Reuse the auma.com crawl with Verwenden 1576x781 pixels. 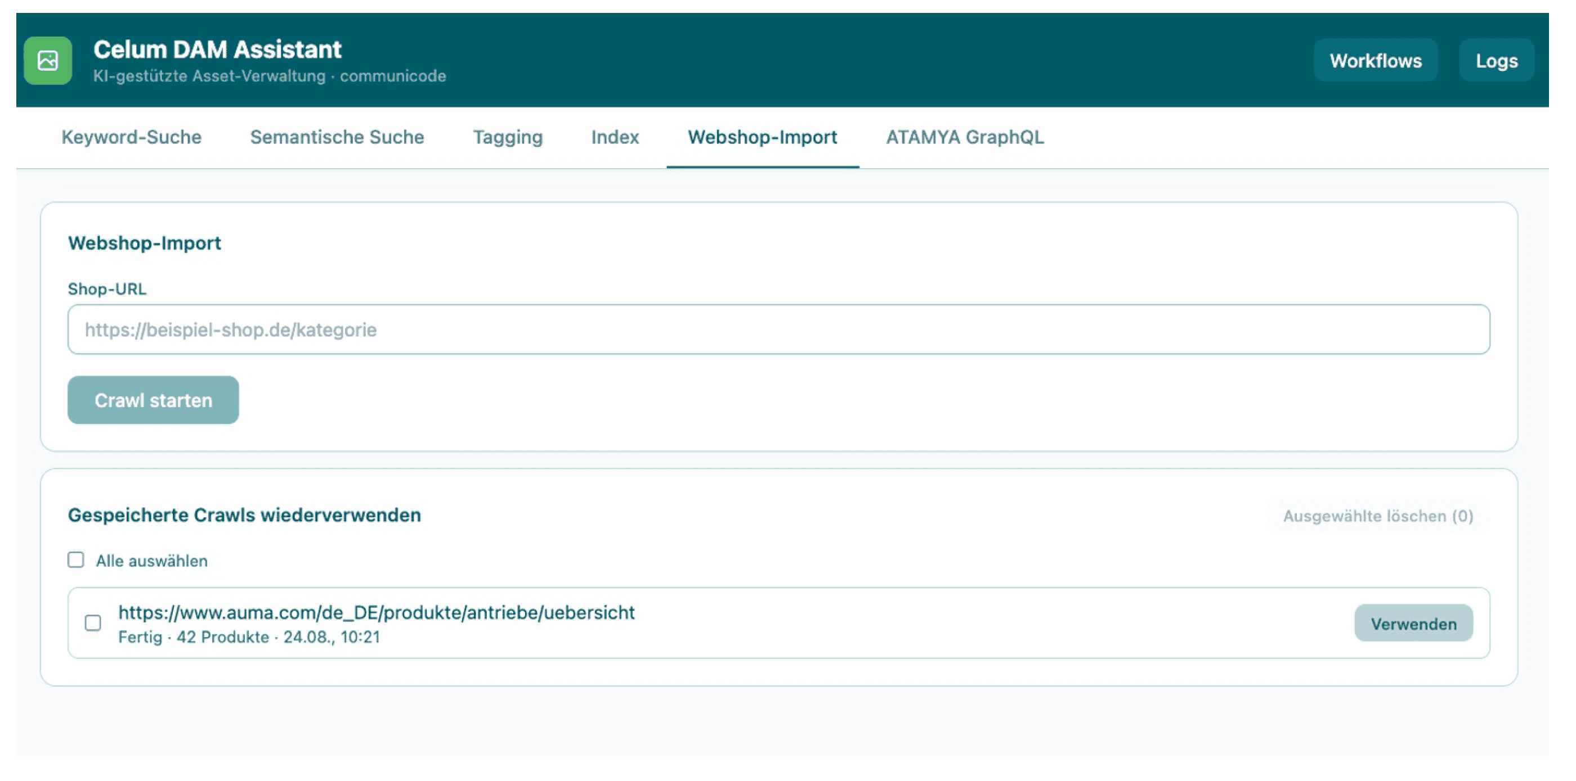[x=1413, y=624]
